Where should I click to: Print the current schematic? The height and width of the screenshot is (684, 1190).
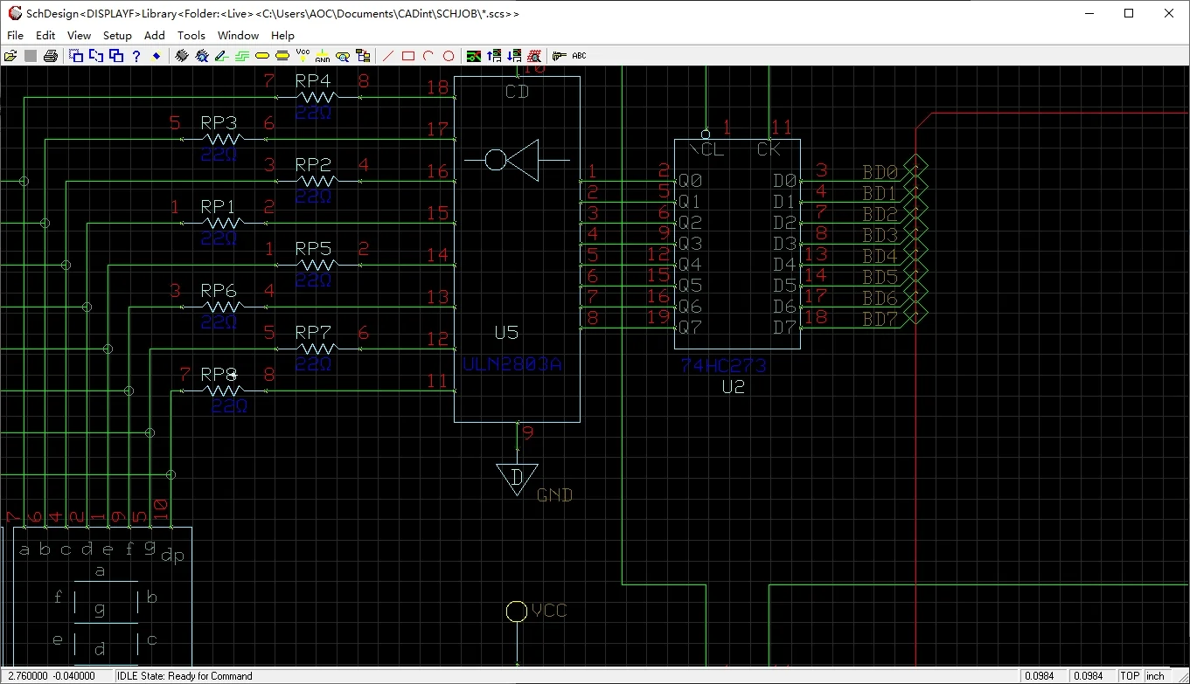pos(50,55)
